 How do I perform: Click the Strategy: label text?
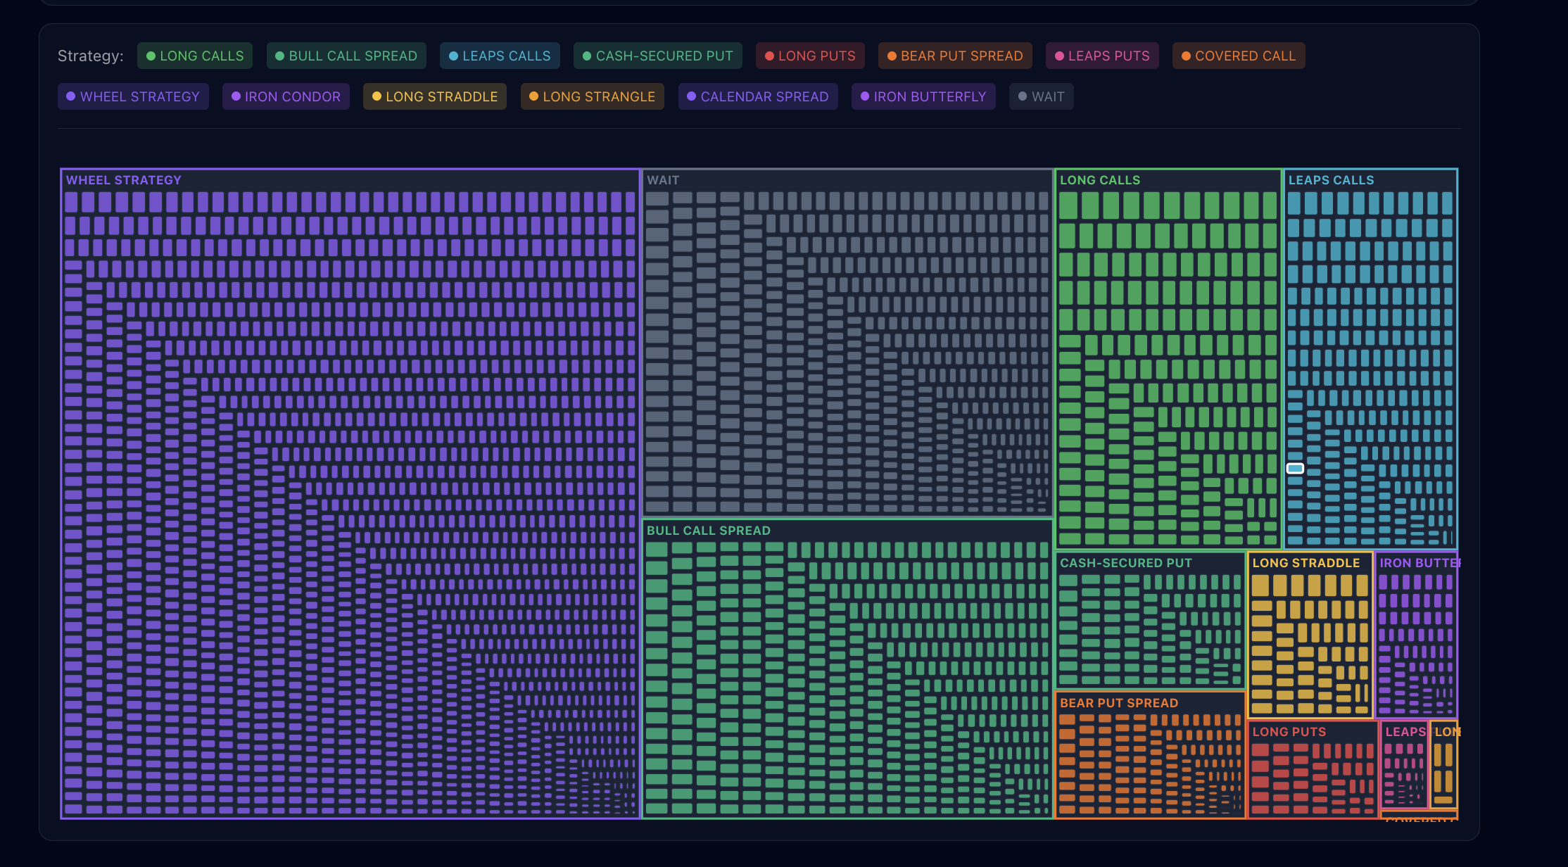tap(90, 56)
